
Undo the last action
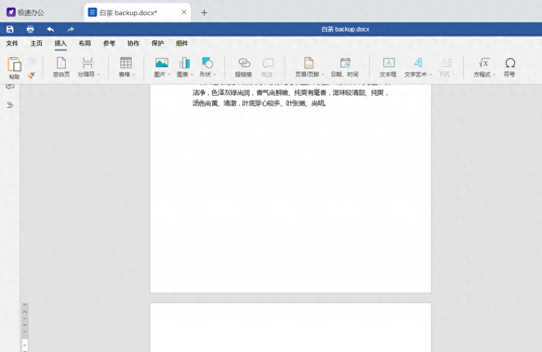(51, 29)
